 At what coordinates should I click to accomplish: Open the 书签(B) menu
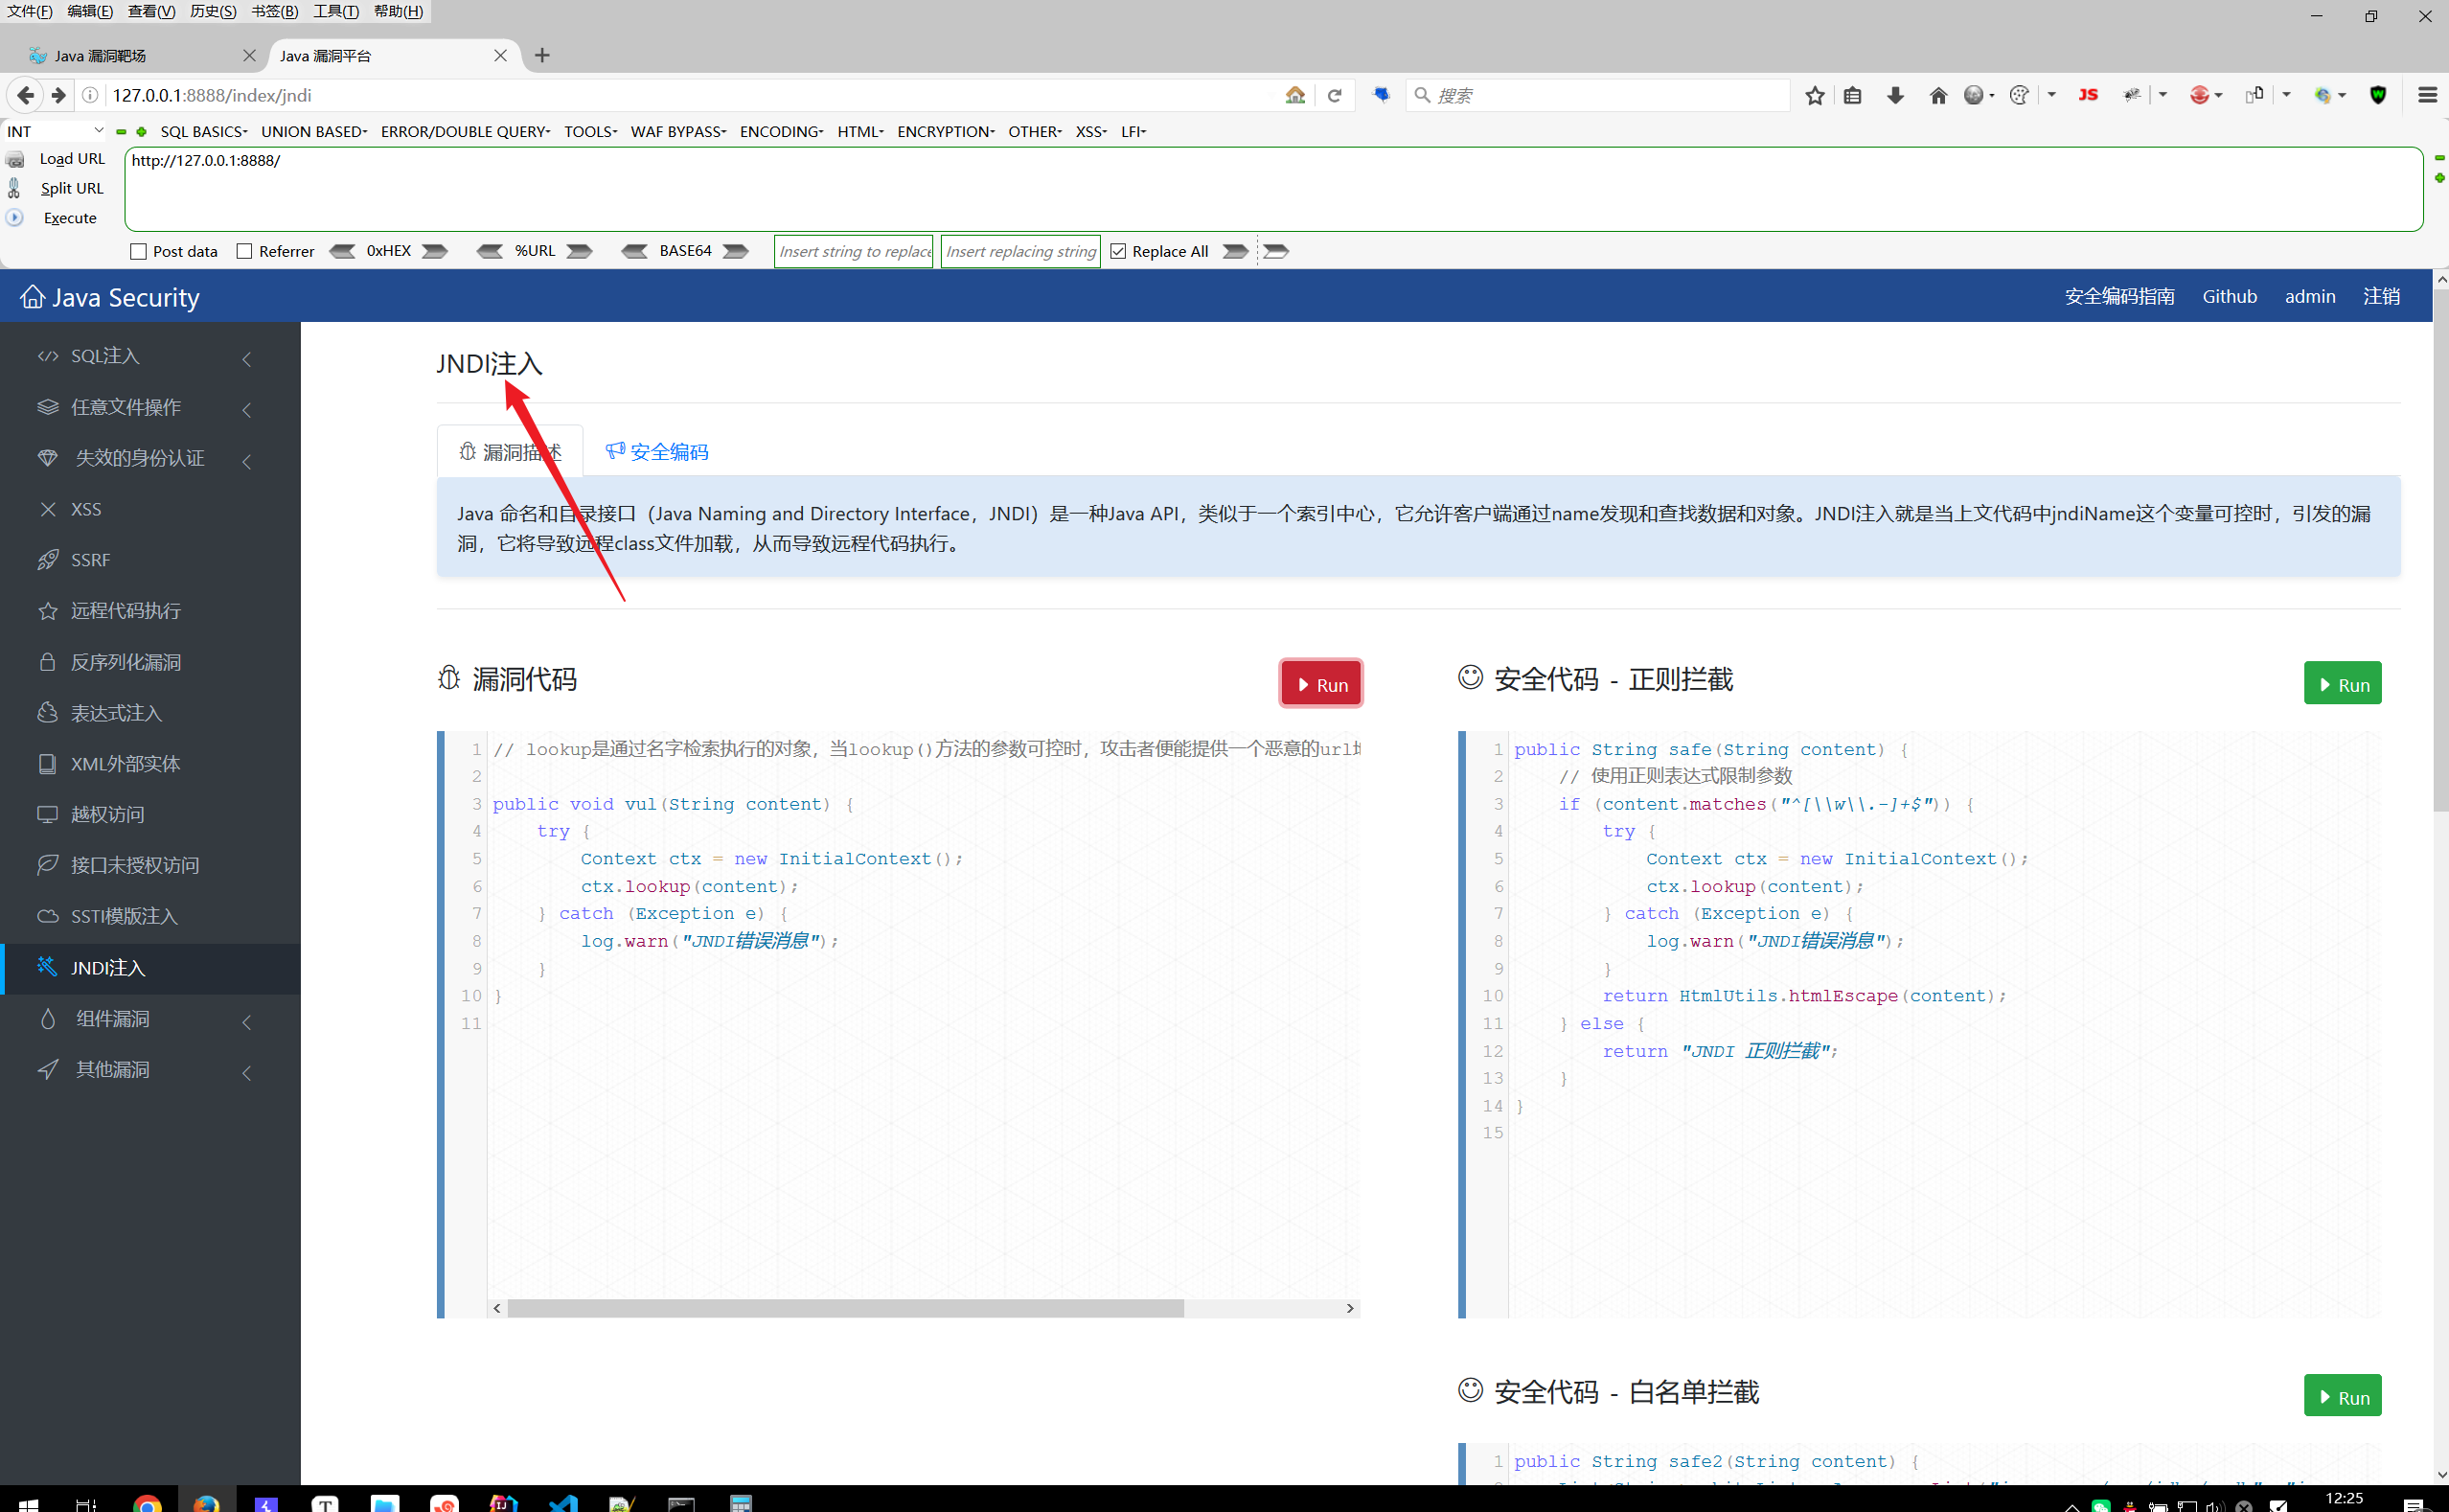[x=274, y=11]
